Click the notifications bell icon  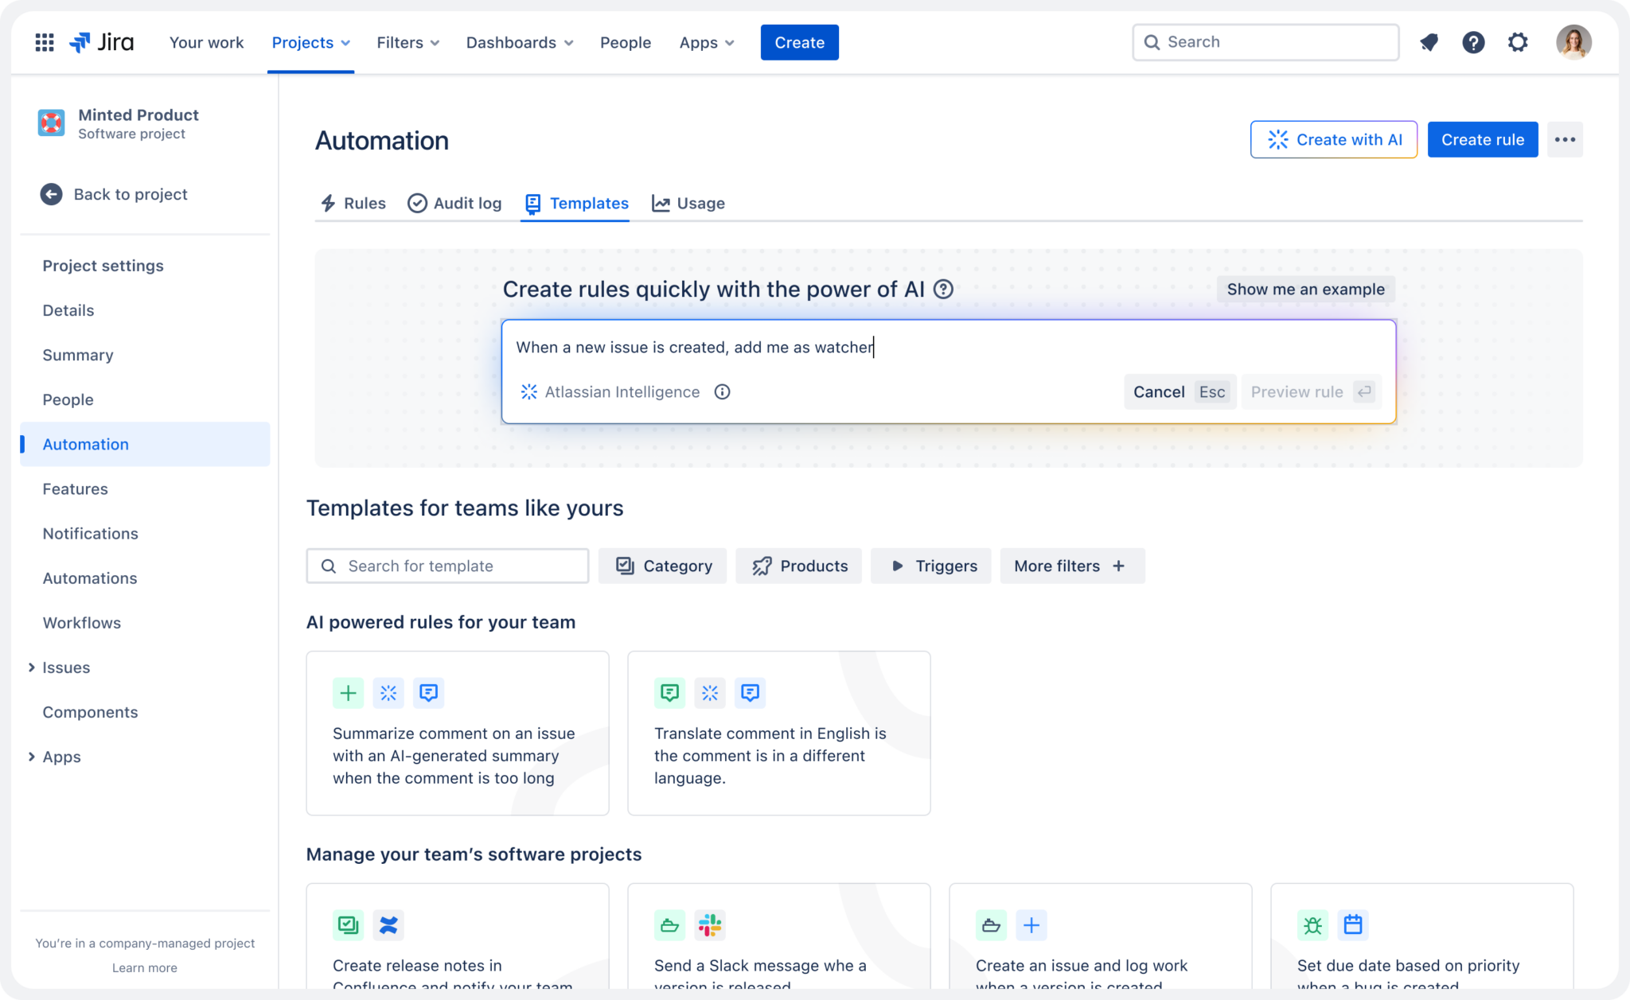point(1429,42)
